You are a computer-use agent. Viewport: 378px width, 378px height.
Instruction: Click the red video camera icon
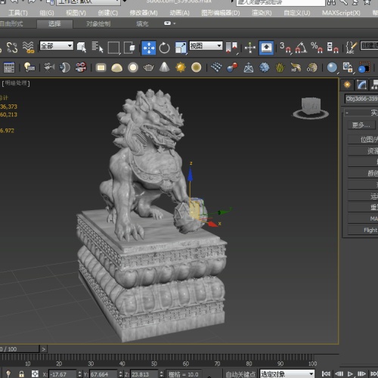pos(81,67)
